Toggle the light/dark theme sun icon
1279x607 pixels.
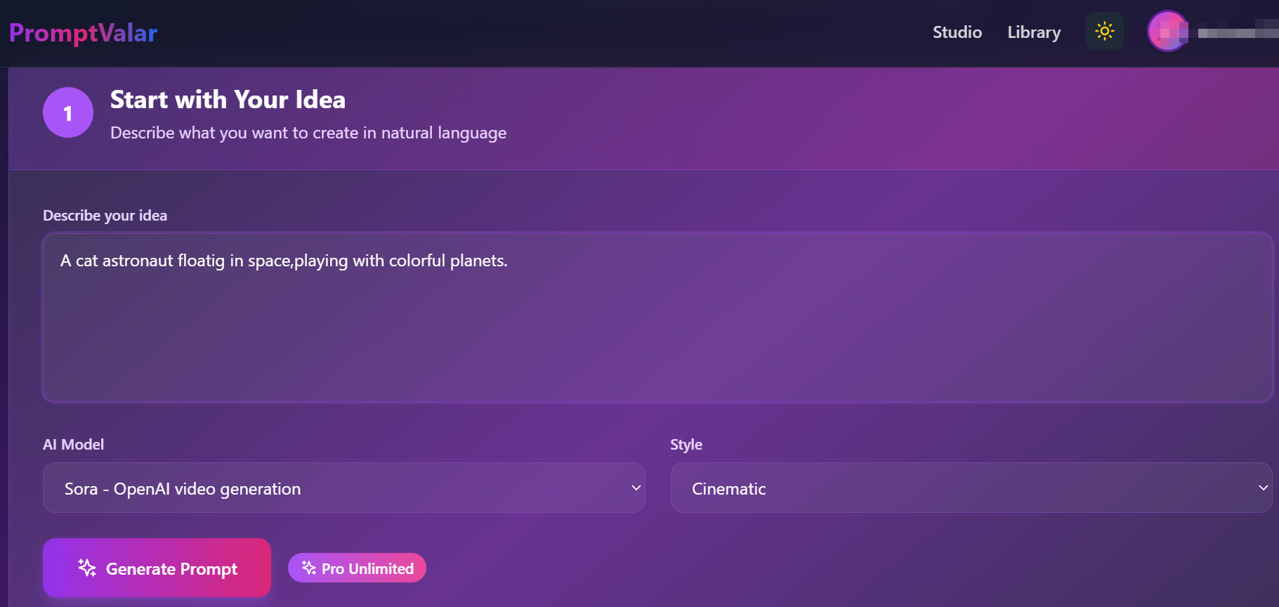pyautogui.click(x=1104, y=31)
